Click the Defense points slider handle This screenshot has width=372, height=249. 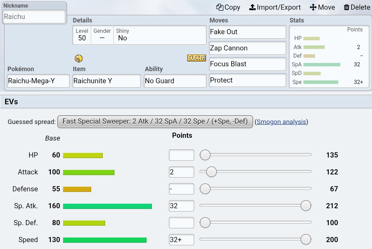[x=205, y=189]
